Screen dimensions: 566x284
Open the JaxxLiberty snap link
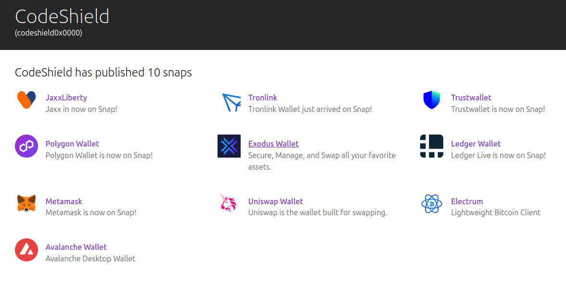point(66,98)
